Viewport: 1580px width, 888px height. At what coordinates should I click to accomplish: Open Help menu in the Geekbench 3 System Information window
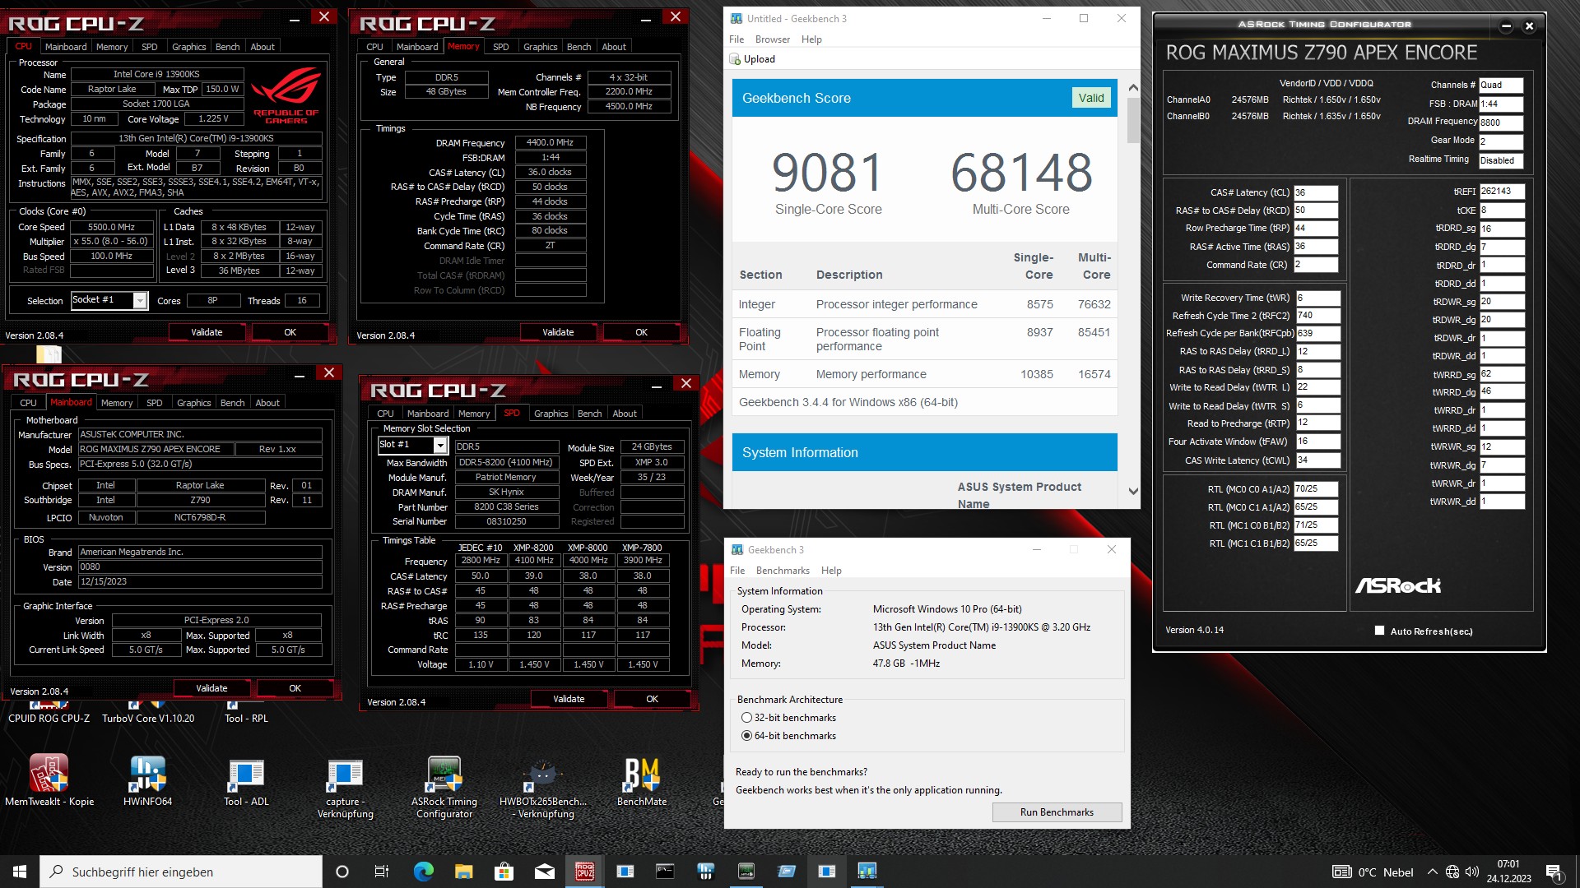[x=832, y=571]
